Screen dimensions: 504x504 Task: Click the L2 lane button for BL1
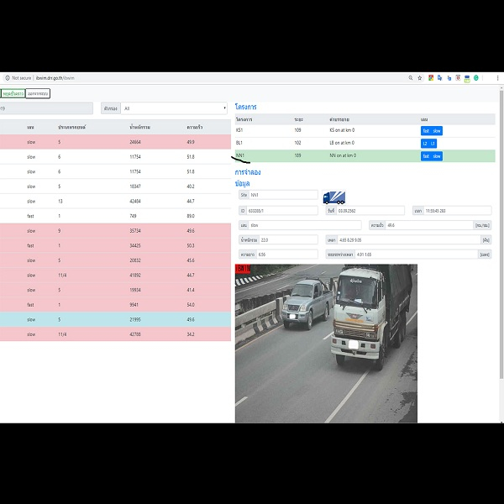[x=425, y=144]
